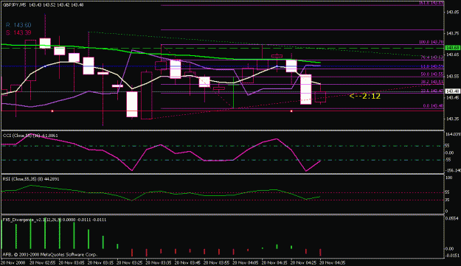Click the yellow <--2:12 candle timer label

(365, 96)
